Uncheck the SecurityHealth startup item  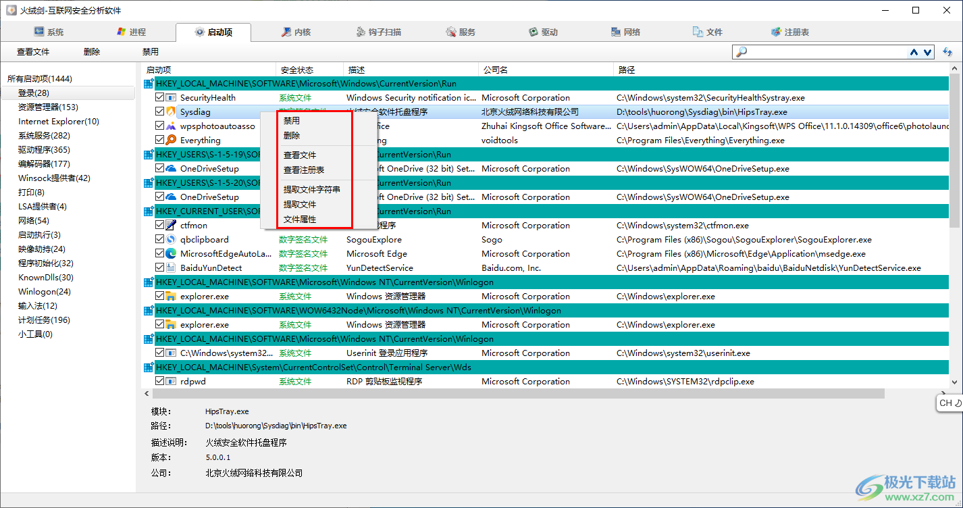tap(159, 97)
